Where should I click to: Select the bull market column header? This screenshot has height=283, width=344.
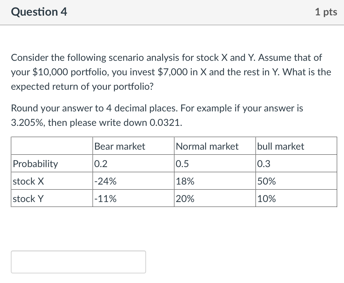pos(280,146)
